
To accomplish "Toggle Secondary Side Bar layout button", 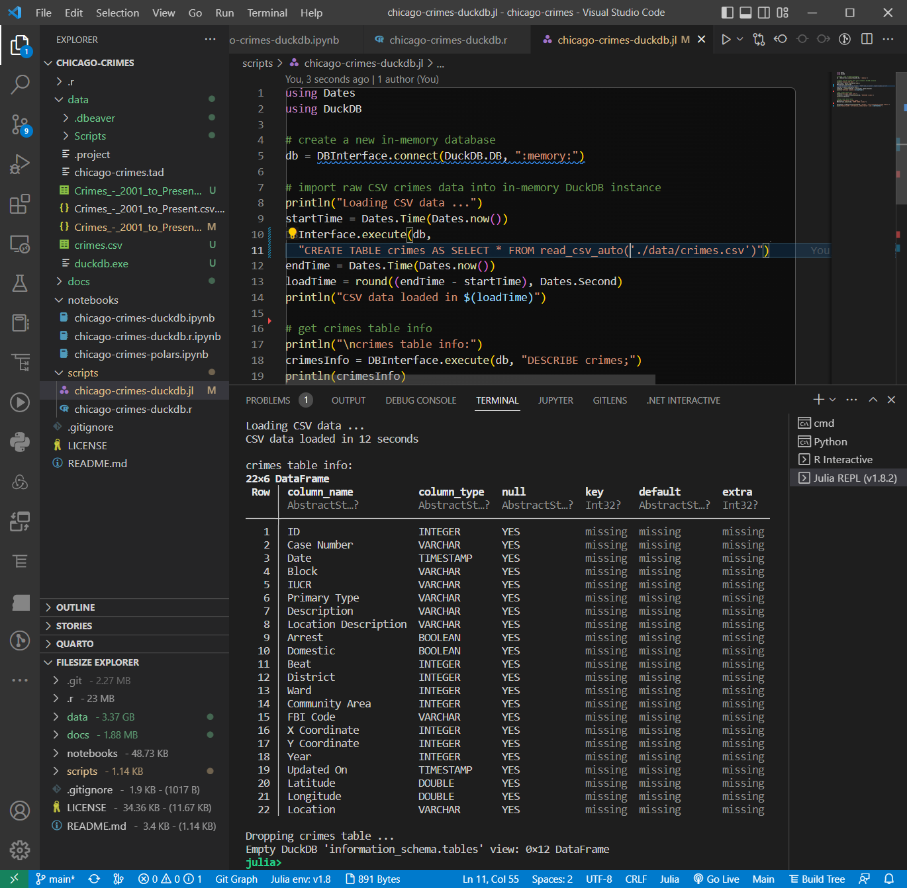I will pyautogui.click(x=764, y=13).
